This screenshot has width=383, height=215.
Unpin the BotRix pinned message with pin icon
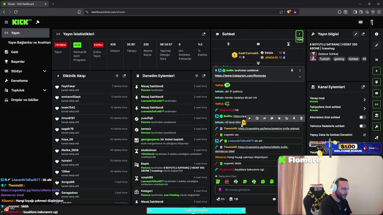(292, 70)
